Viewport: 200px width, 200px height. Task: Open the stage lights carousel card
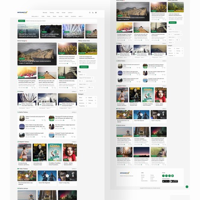[x=74, y=31]
